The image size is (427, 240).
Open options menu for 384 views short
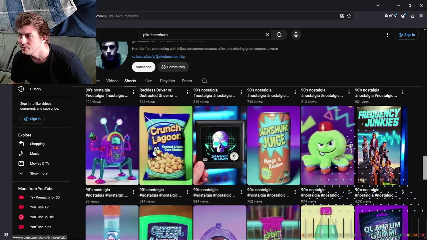[x=241, y=192]
